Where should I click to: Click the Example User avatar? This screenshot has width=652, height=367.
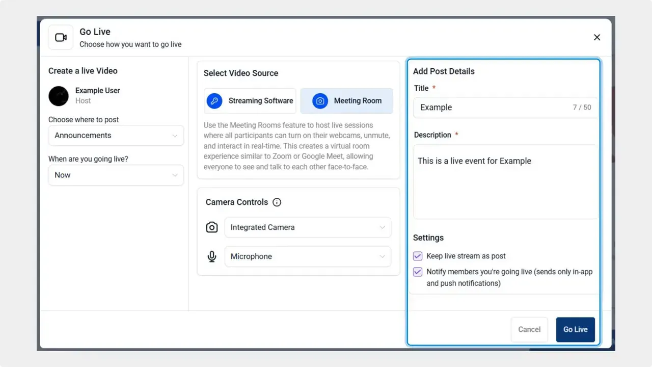[x=58, y=96]
